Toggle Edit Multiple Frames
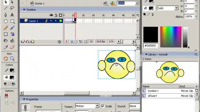 [80, 41]
